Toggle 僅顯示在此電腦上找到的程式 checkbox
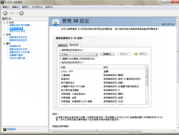This screenshot has width=179, height=135. [x=60, y=59]
